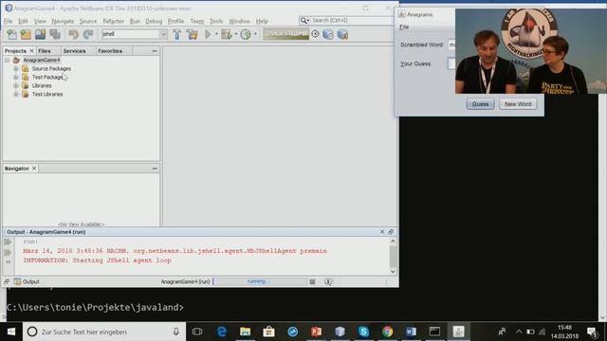Viewport: 607px width, 341px height.
Task: Click the Clean and Build broom icon
Action: pos(192,34)
